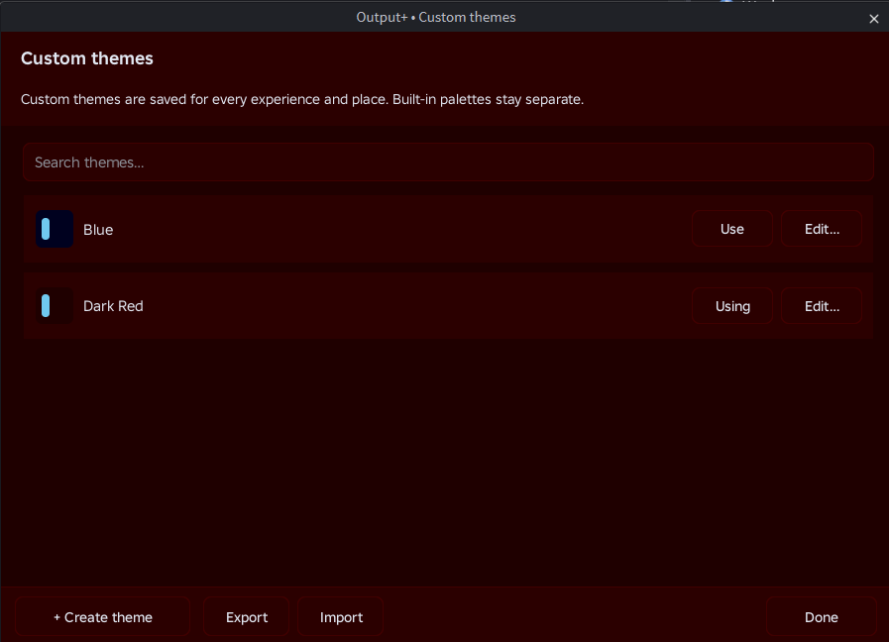This screenshot has width=889, height=642.
Task: Click the Search themes input field
Action: [x=448, y=162]
